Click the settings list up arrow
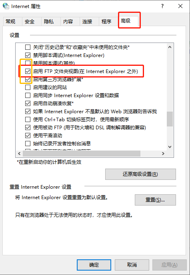Screen dimensions: 190x275 coord(170,47)
